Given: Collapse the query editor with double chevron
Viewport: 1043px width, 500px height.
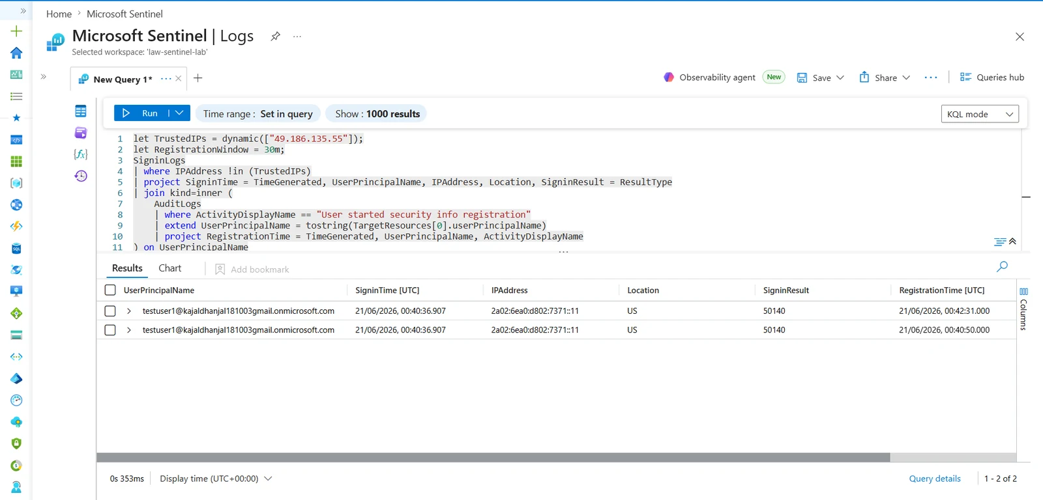Looking at the screenshot, I should [1012, 242].
